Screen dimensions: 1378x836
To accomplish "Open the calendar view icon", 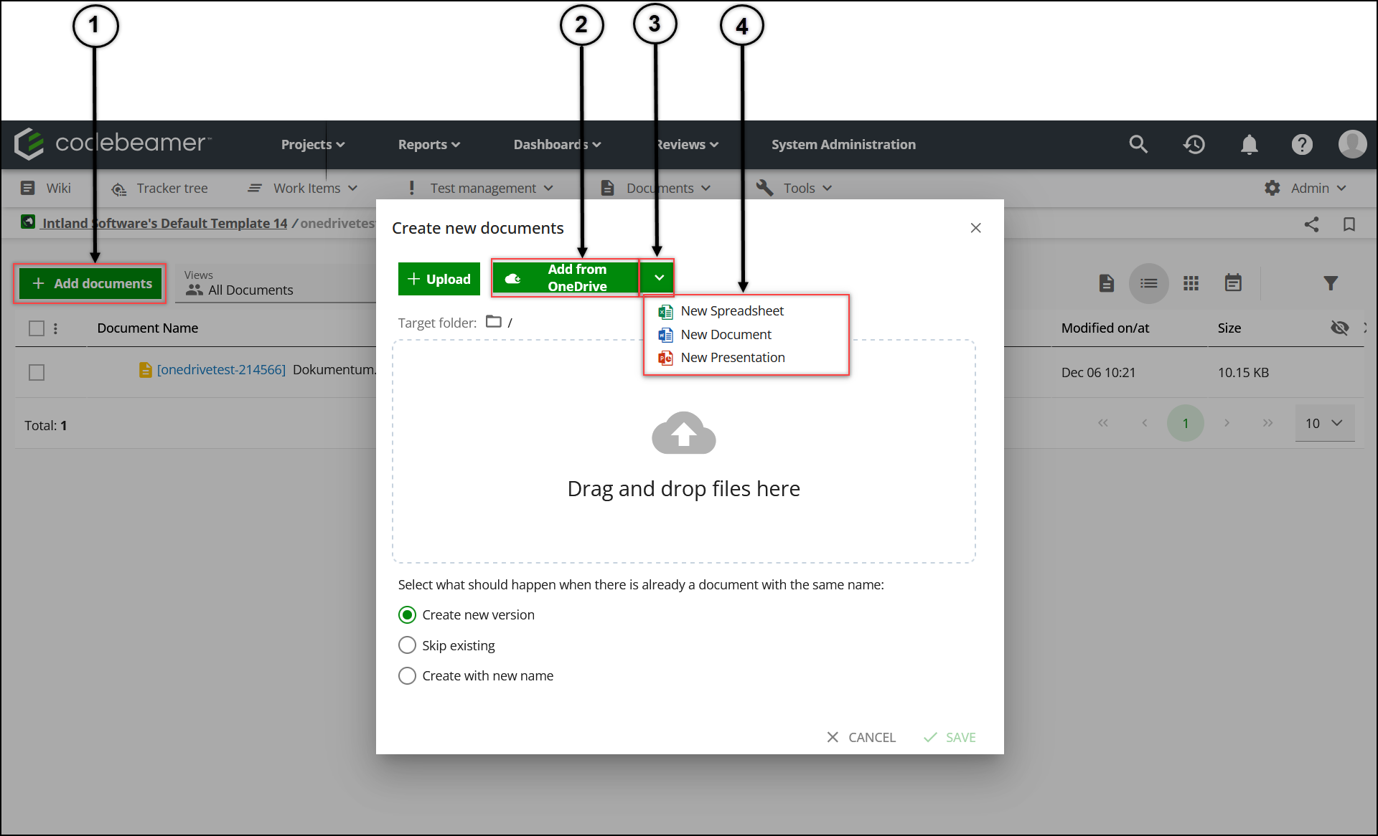I will tap(1233, 282).
